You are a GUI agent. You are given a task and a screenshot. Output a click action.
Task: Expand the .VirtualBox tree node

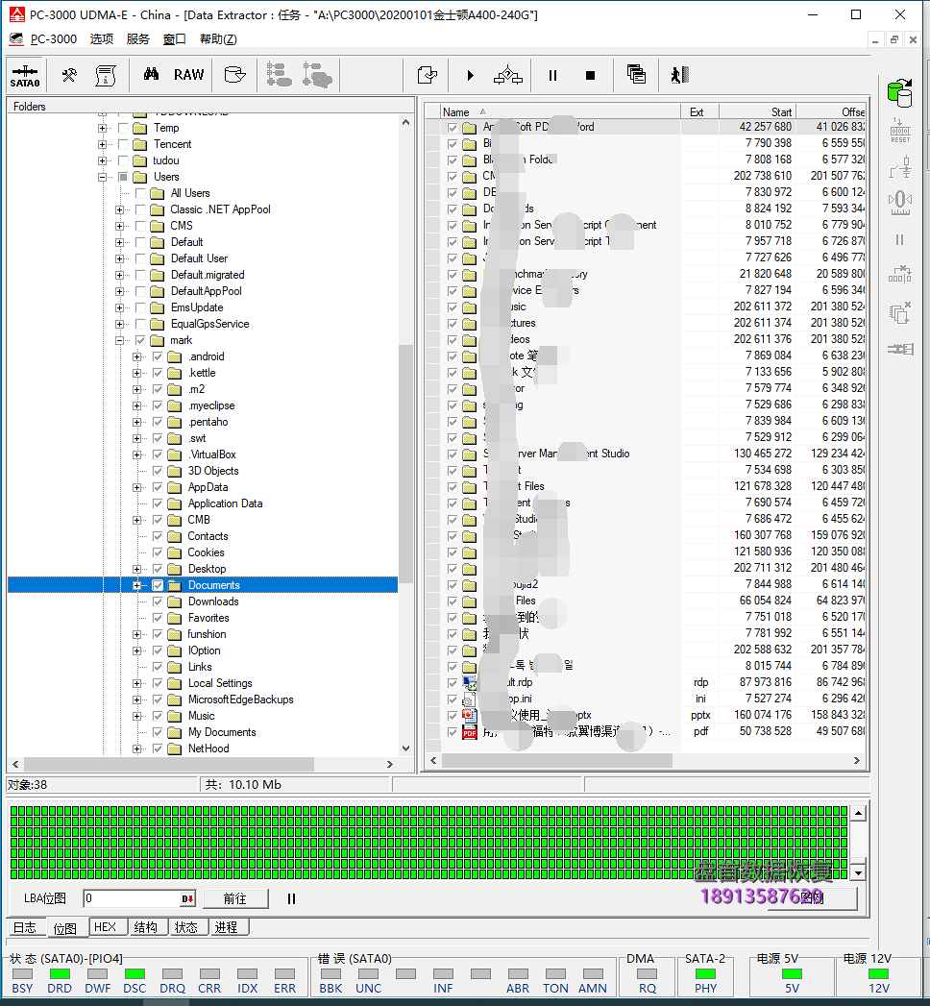coord(136,454)
